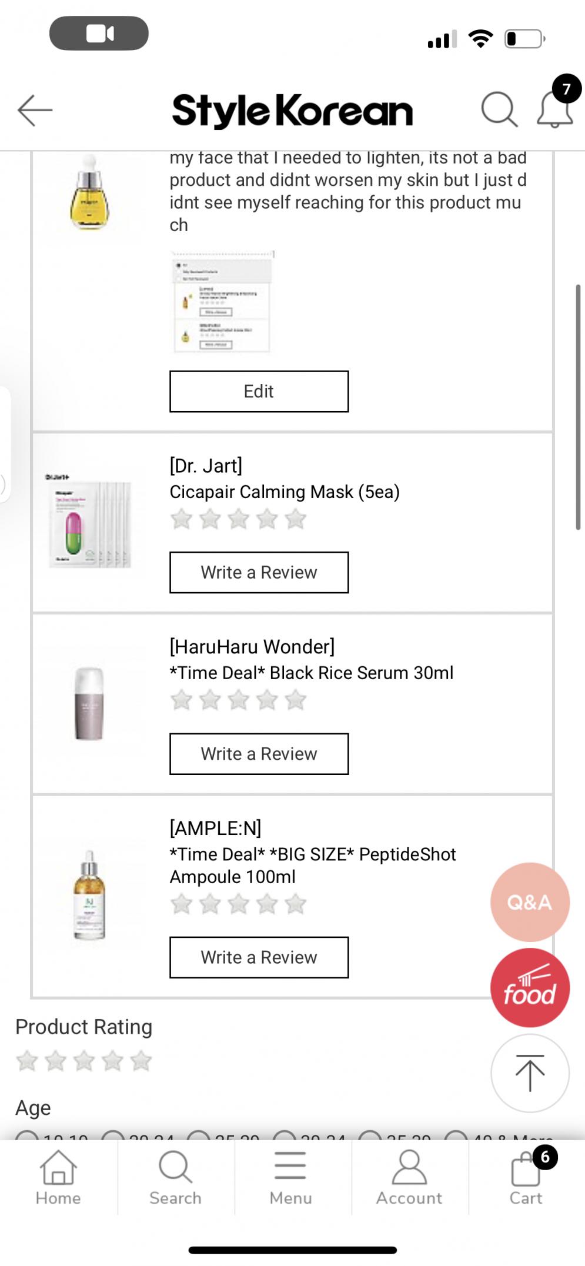Select the first age range radio button
This screenshot has width=585, height=1266.
click(26, 1137)
